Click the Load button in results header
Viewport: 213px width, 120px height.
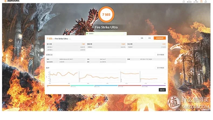(142, 38)
